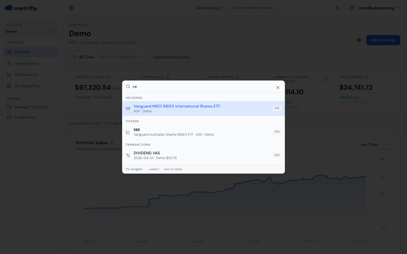
Task: Click the info icon beside Portfolio Value chart title
Action: pyautogui.click(x=112, y=143)
